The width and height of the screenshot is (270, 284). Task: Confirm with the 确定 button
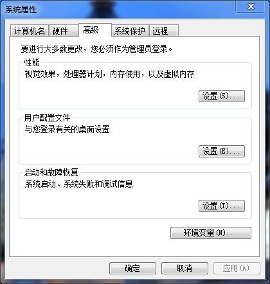tap(132, 268)
